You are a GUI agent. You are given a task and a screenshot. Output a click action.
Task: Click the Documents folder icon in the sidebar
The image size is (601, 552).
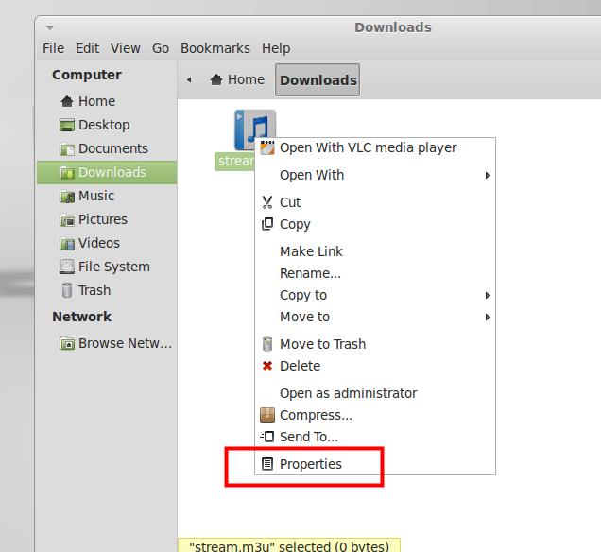pos(67,149)
